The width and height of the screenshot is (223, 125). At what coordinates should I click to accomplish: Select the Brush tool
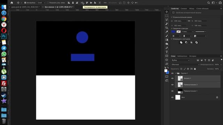tap(167, 36)
